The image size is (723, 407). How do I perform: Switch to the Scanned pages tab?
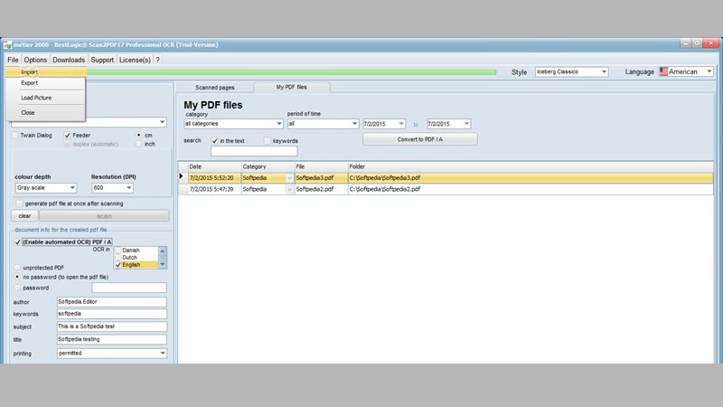click(214, 87)
